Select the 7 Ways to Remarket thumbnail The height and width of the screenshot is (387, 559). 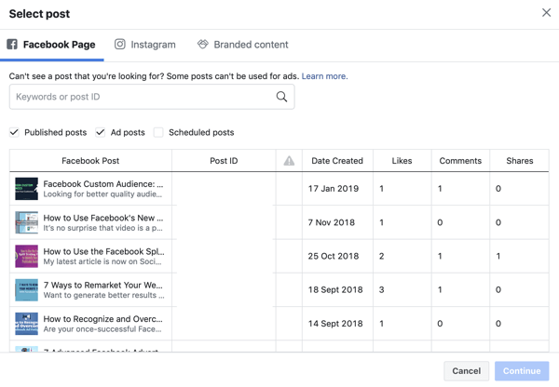point(26,290)
